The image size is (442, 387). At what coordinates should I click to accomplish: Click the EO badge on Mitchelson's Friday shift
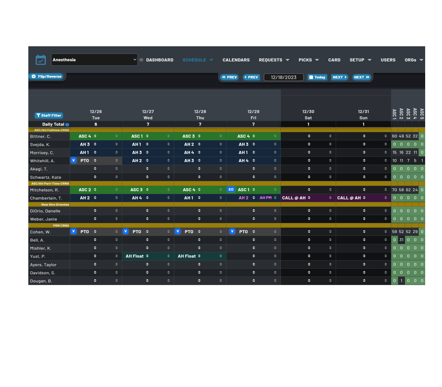point(231,190)
